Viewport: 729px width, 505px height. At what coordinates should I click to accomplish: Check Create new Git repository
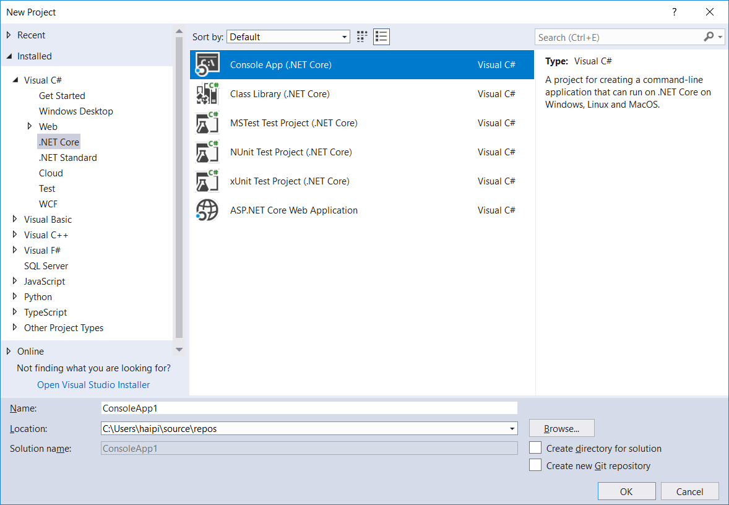coord(535,465)
